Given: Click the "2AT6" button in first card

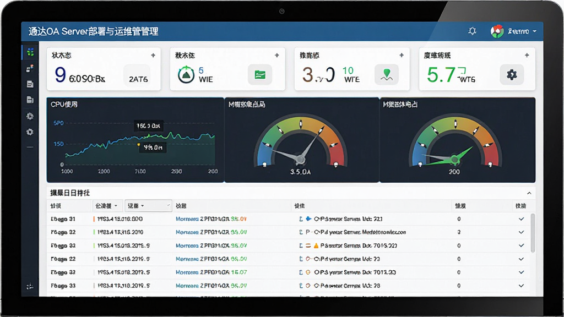Looking at the screenshot, I should 138,75.
